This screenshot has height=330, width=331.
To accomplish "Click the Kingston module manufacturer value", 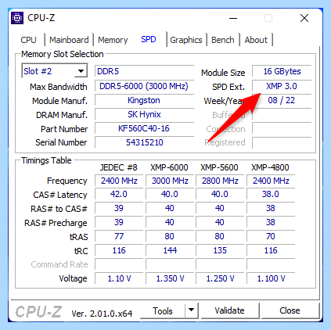I will click(144, 100).
